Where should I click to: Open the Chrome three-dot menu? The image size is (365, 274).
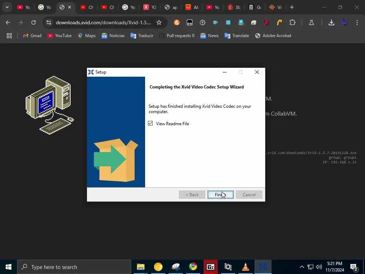[x=357, y=22]
